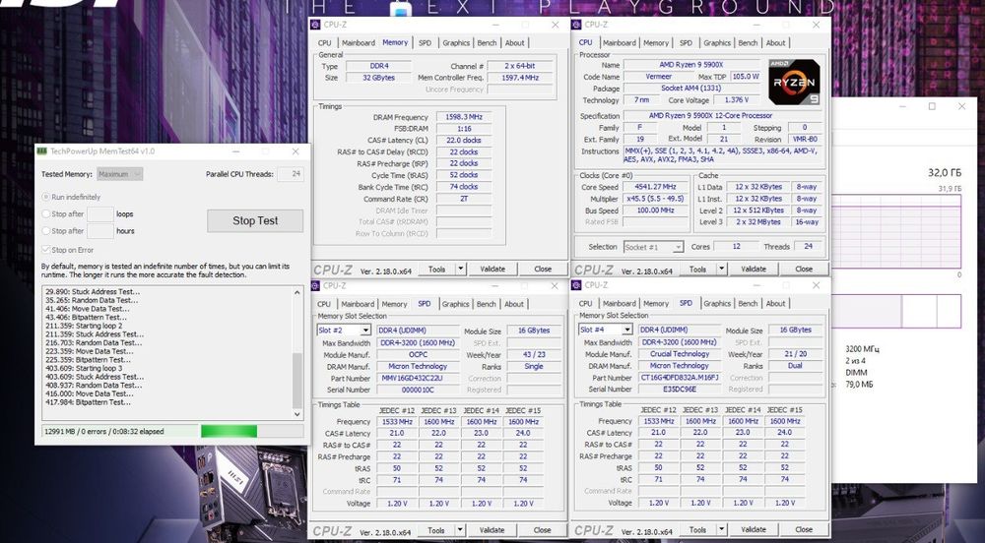Open the CPU tab in CPU-Z Slot #2 window
985x543 pixels.
(x=324, y=304)
